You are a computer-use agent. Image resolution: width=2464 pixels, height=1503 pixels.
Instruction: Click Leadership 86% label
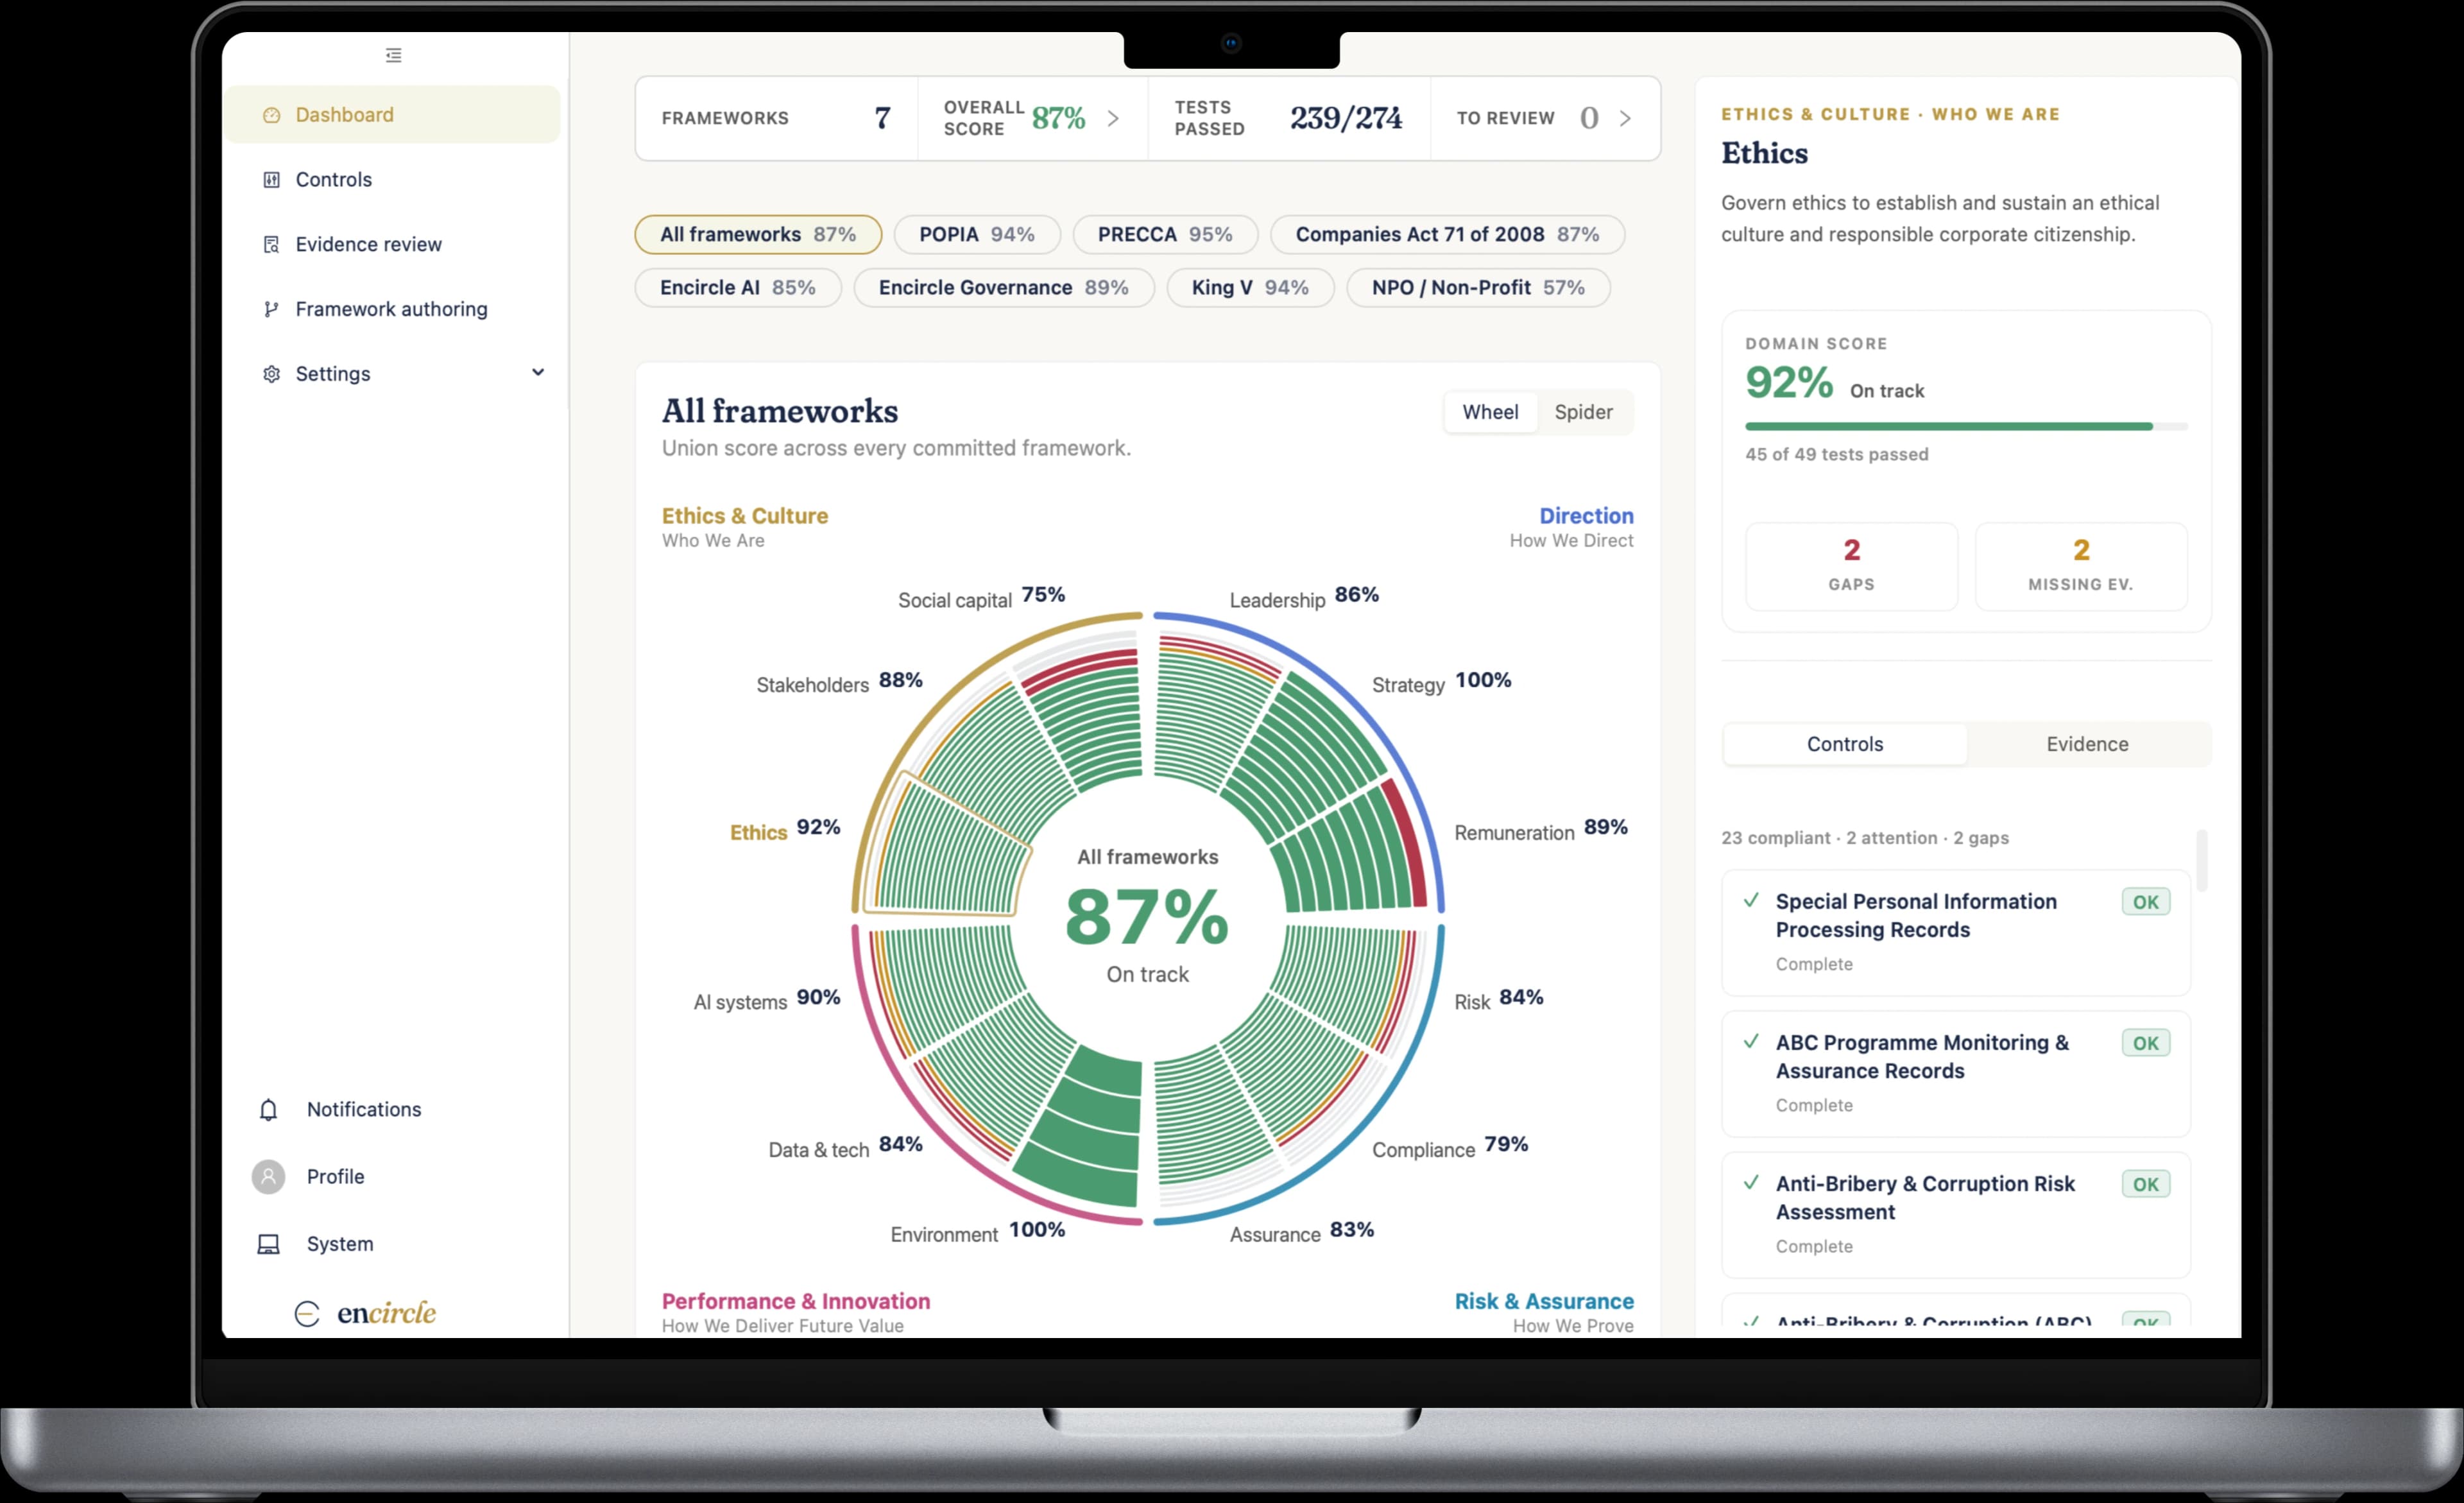[x=1304, y=598]
